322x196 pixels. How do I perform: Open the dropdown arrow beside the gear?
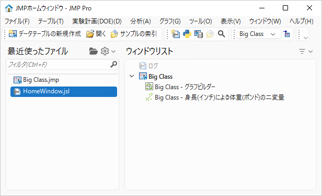tap(113, 52)
